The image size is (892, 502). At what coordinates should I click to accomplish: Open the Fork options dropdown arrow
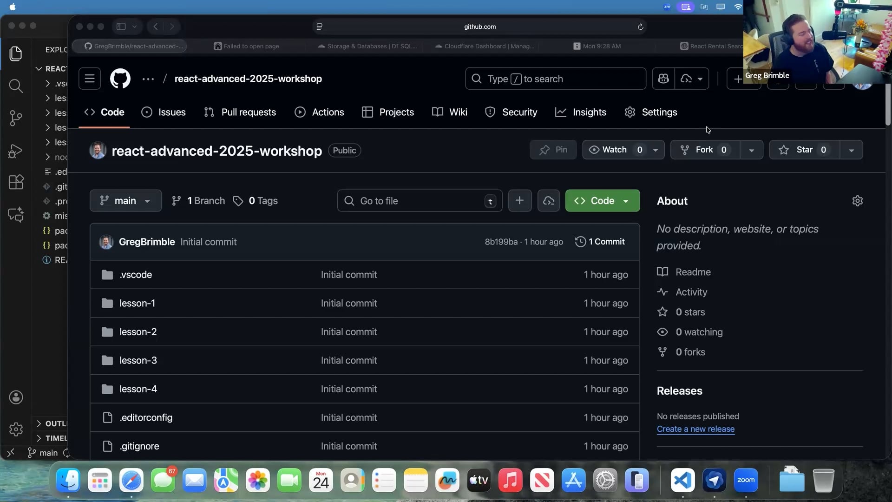751,150
